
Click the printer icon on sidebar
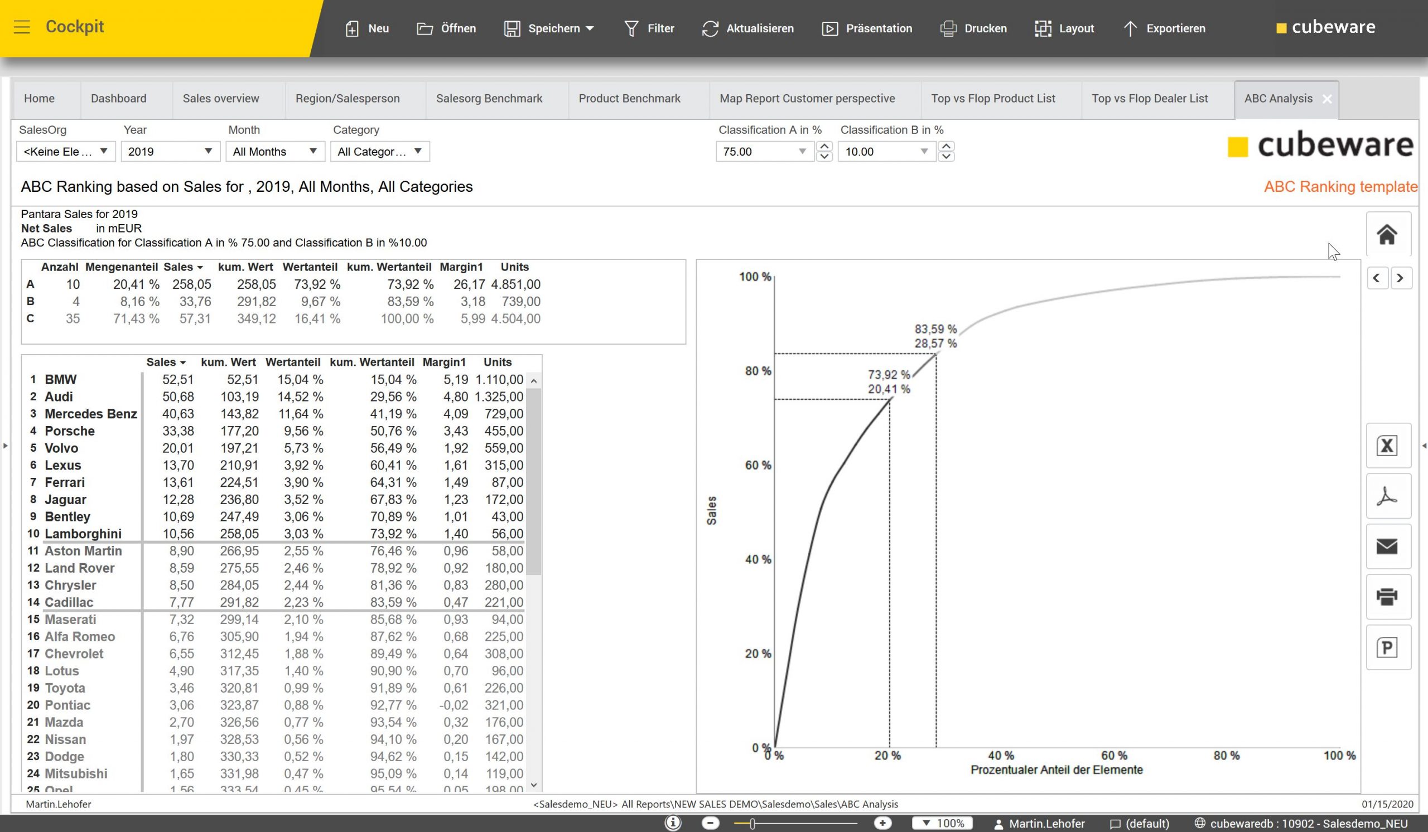pos(1388,597)
